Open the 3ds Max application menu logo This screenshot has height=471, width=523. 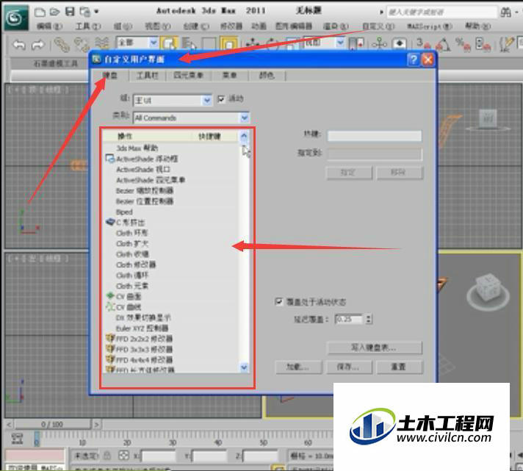[x=16, y=18]
